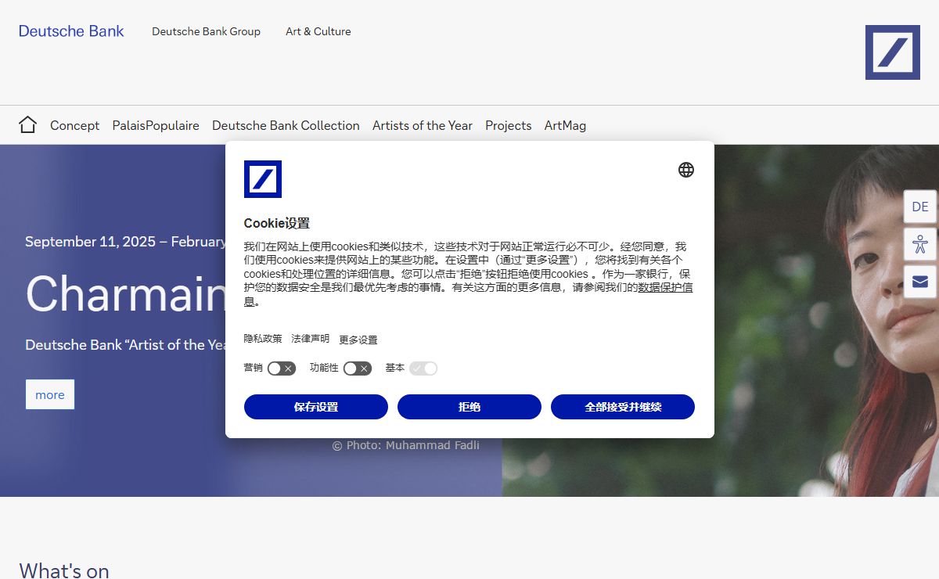Viewport: 939px width, 579px height.
Task: Open language selector globe icon in cookie dialog
Action: point(686,170)
